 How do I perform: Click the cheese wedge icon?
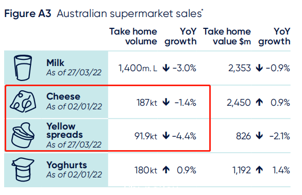(x=23, y=102)
